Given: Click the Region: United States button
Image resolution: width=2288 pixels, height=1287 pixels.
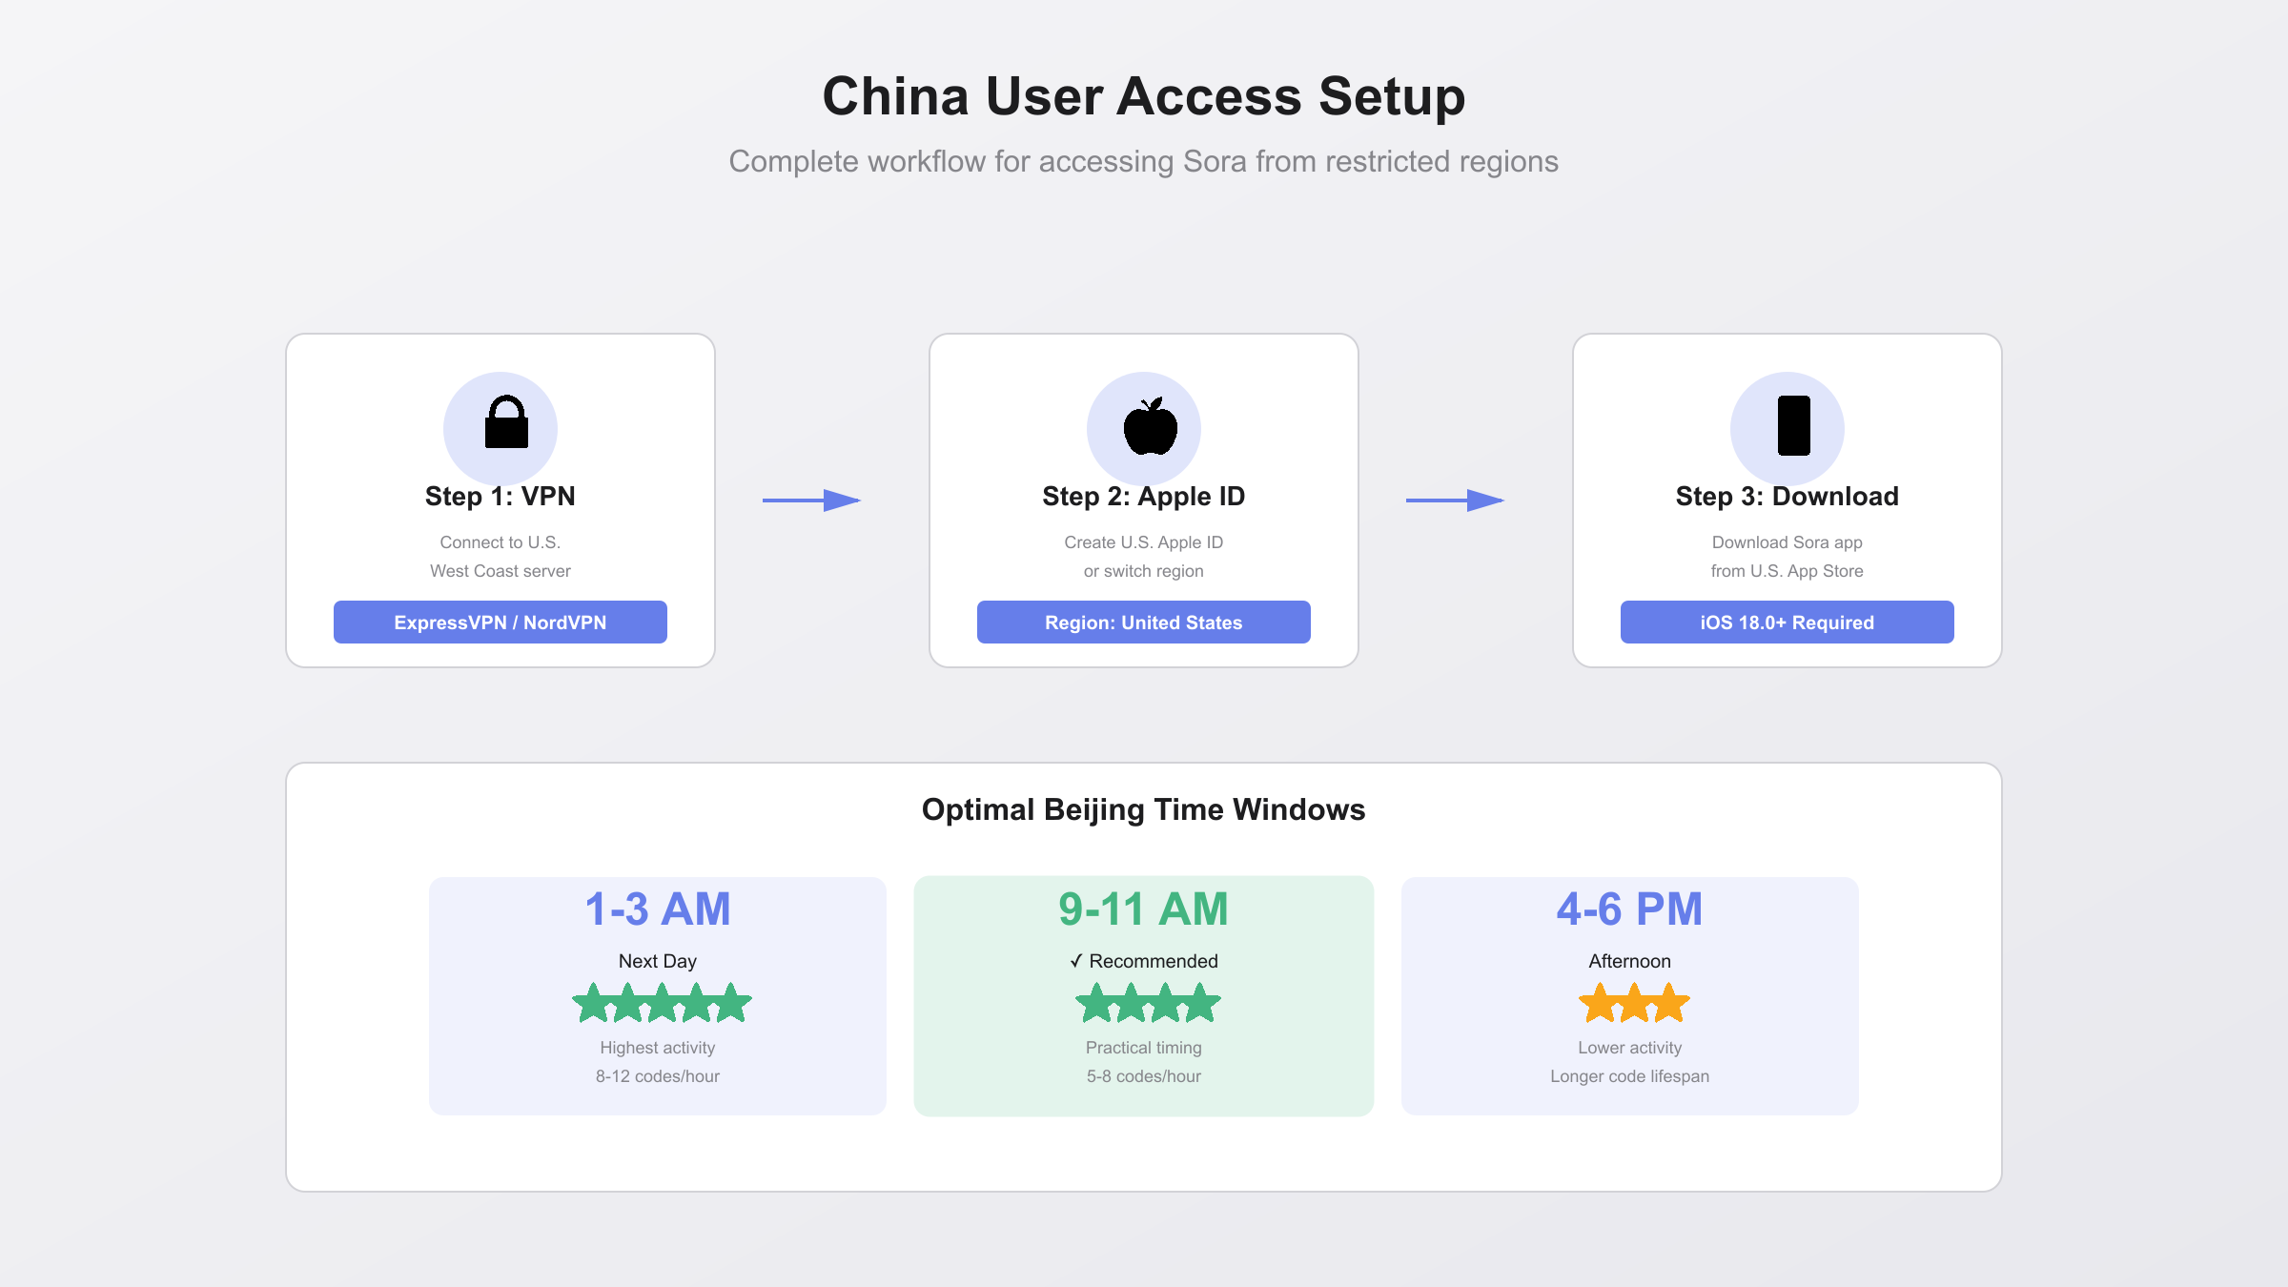Looking at the screenshot, I should click(1143, 622).
